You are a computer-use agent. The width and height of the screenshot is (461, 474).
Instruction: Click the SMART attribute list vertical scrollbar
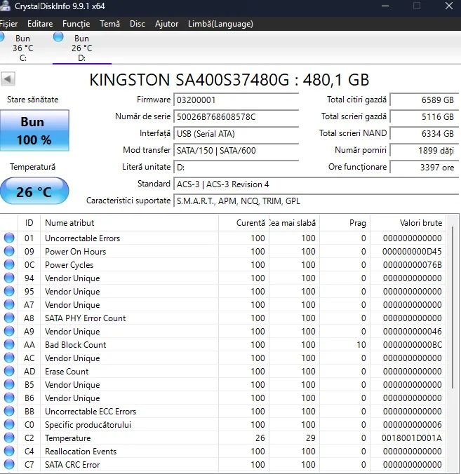tap(453, 309)
